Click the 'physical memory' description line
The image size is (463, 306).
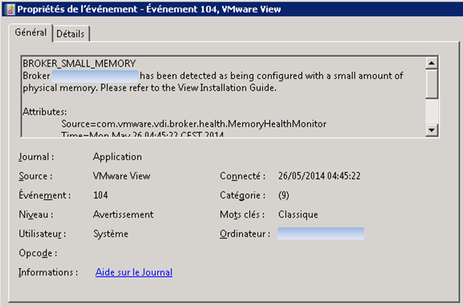[x=149, y=88]
